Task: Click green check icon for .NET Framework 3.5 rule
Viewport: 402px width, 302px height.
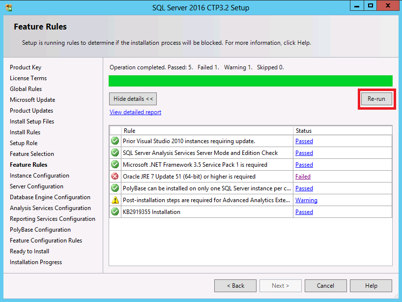Action: (115, 164)
